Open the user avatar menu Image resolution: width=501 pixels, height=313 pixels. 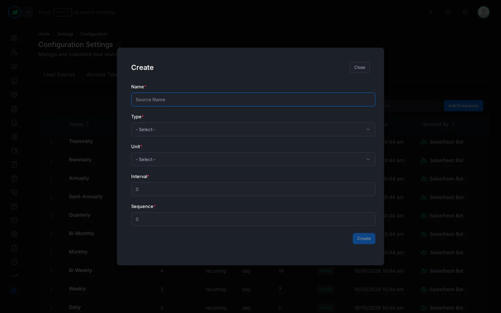tap(484, 12)
